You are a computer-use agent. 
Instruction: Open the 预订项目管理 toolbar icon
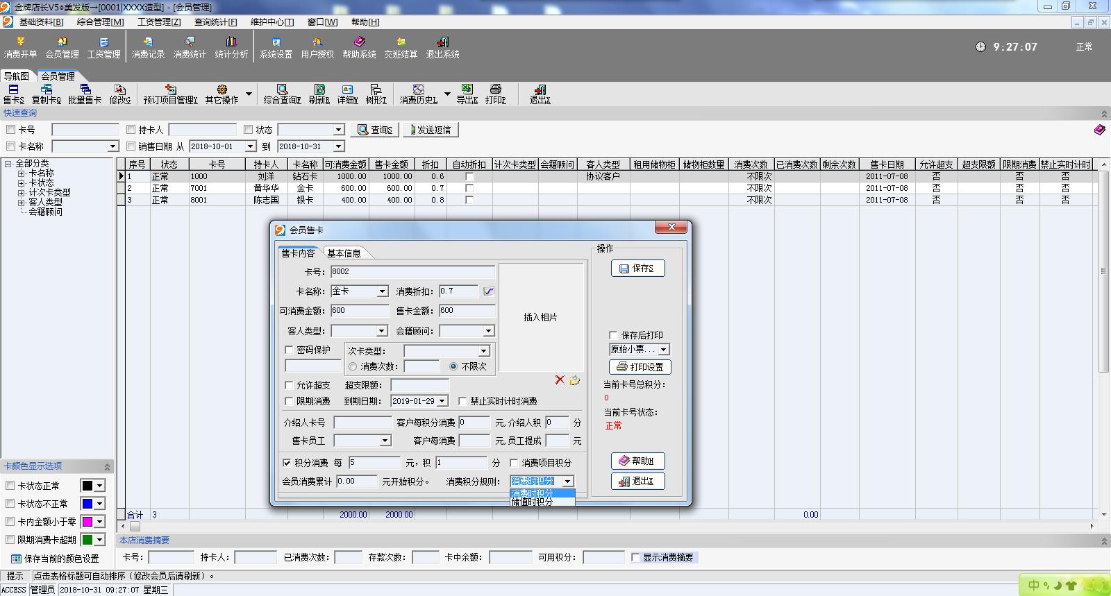[170, 94]
